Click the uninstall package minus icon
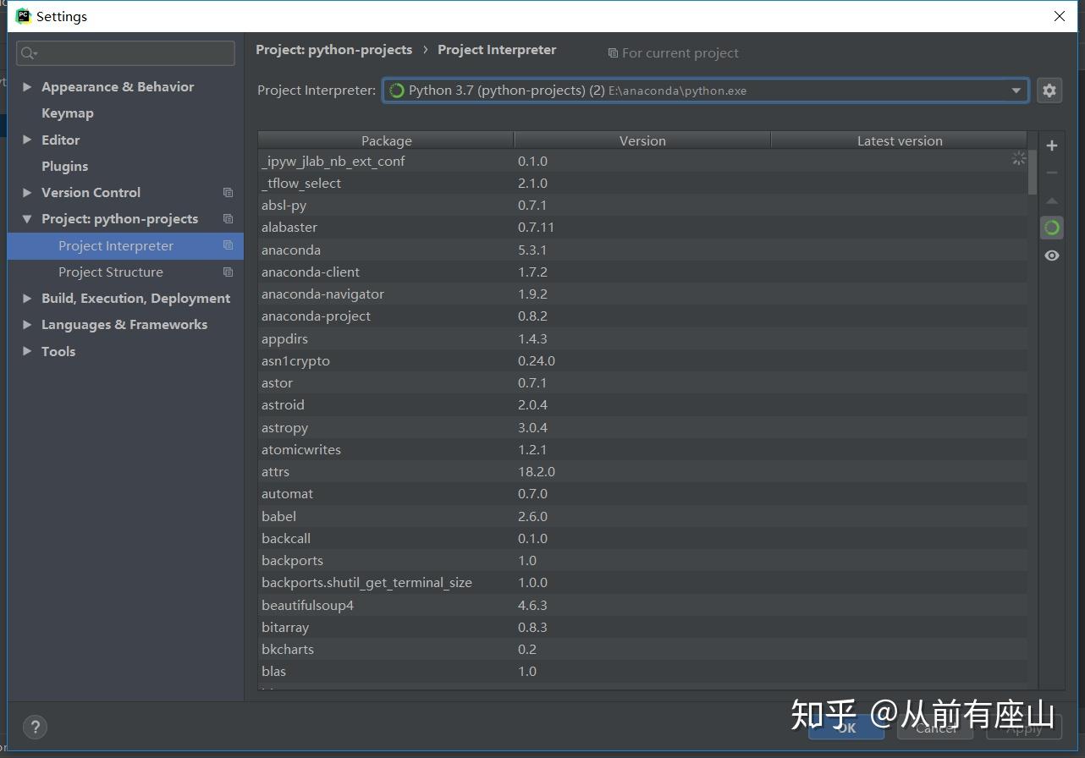Screen dimensions: 1085x758 [1052, 173]
